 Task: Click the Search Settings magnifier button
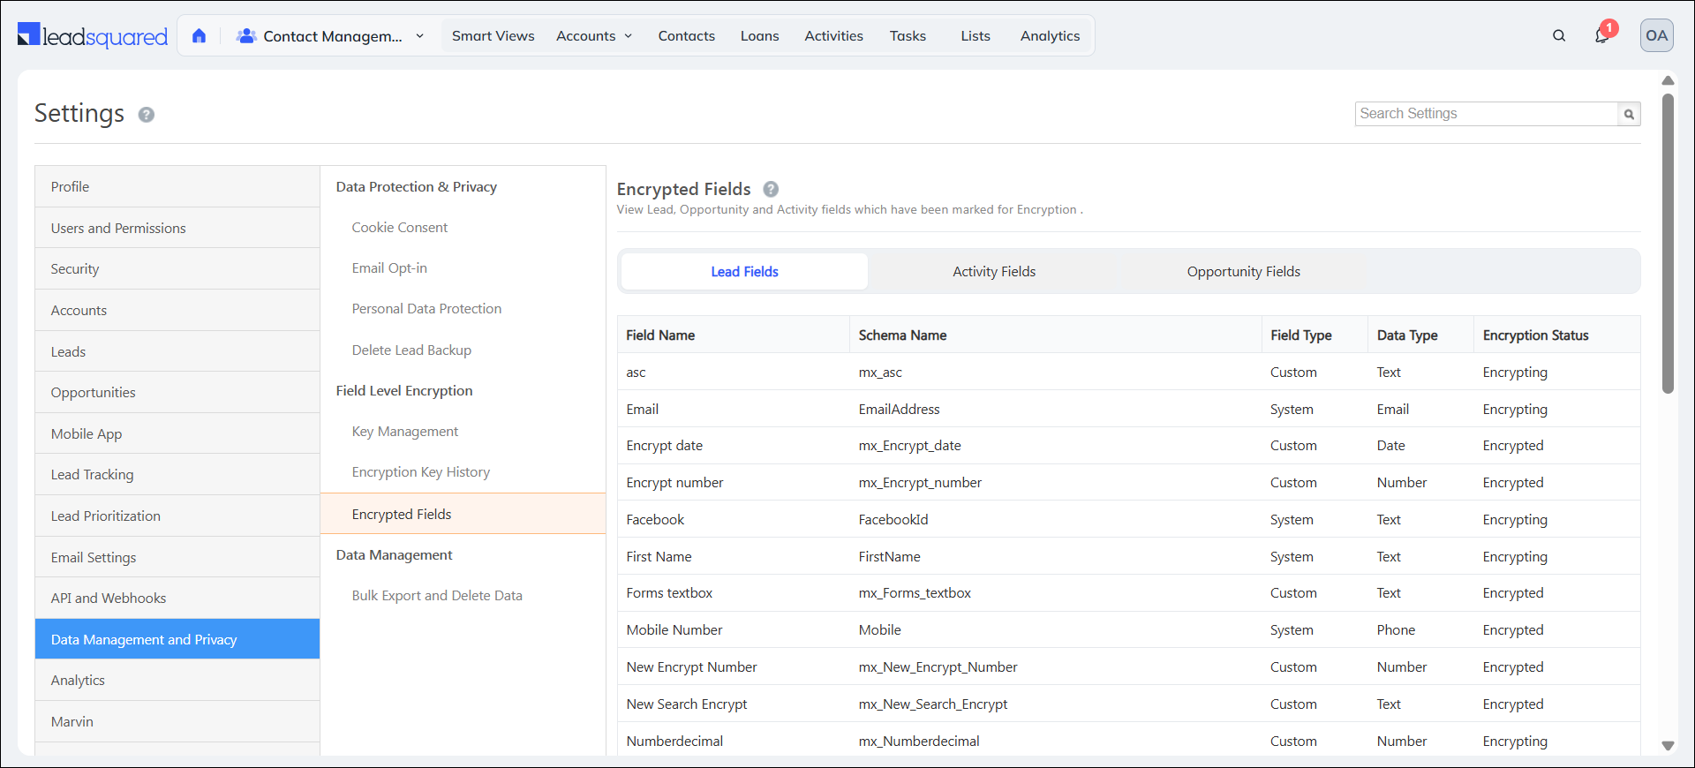[1629, 114]
